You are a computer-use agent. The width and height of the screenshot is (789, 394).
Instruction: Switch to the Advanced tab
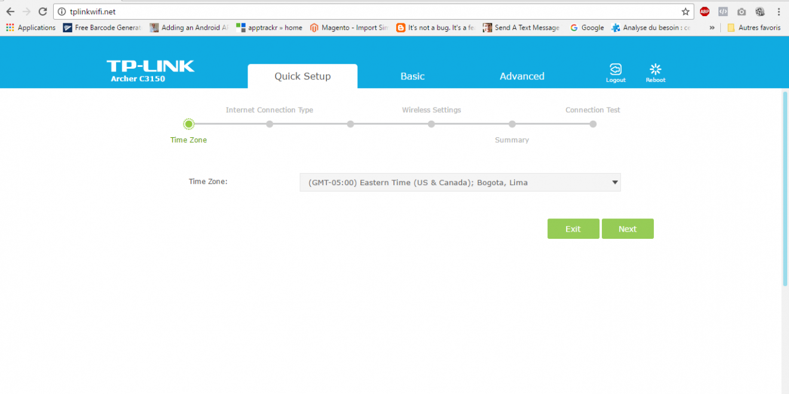pos(522,76)
